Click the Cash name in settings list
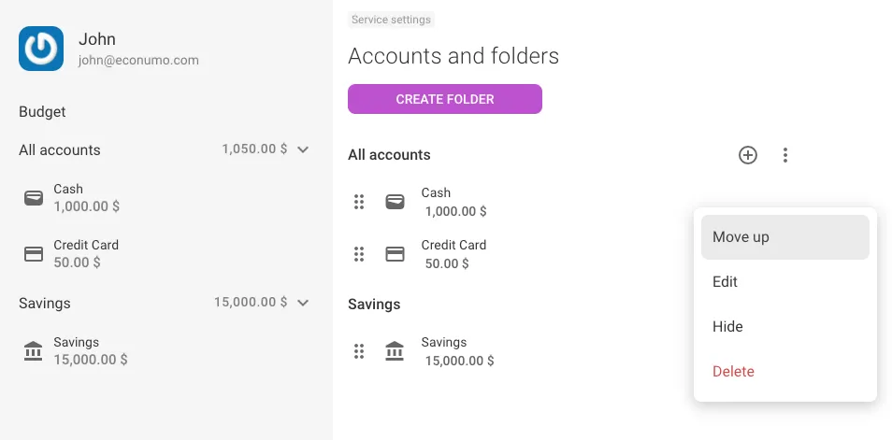892x440 pixels. pyautogui.click(x=436, y=192)
